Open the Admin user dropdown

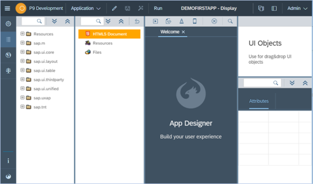(x=297, y=9)
